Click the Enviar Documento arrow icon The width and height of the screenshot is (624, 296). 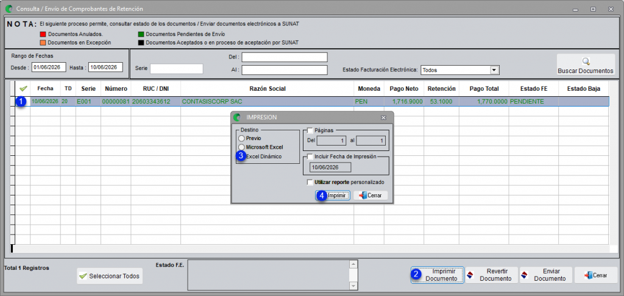point(525,275)
